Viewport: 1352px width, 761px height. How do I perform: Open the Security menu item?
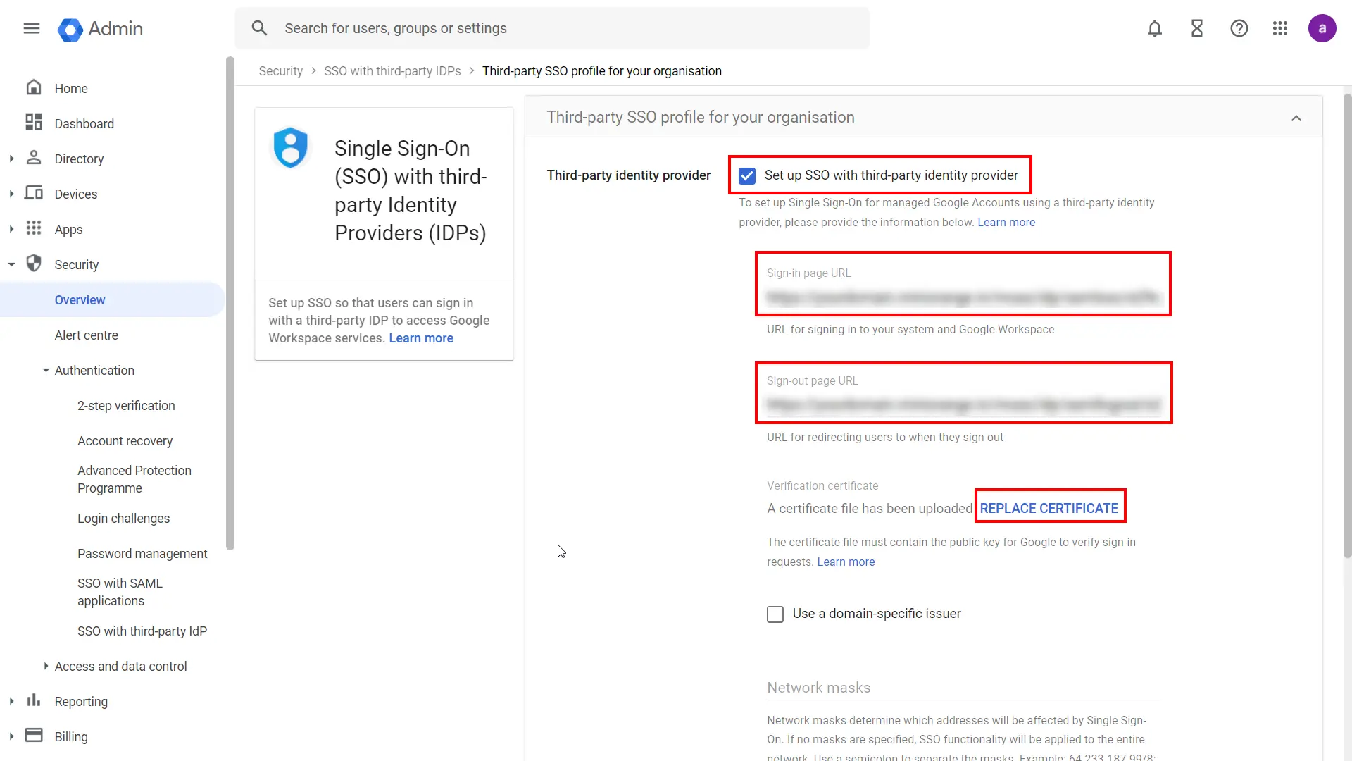[x=76, y=264]
